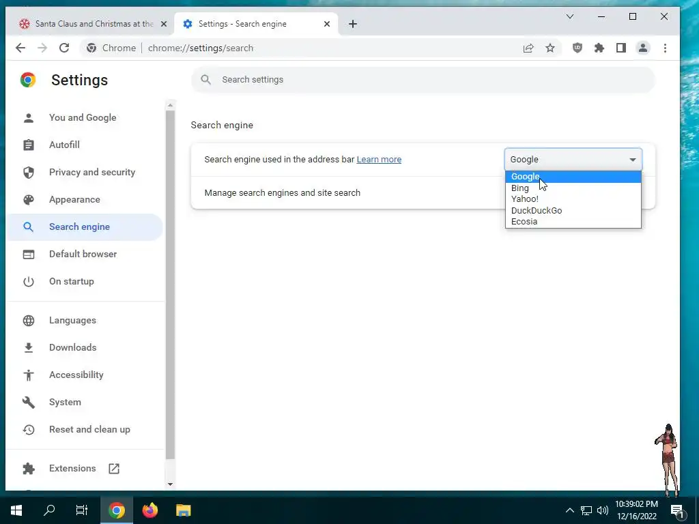Toggle the browser side panel icon
The width and height of the screenshot is (699, 524).
pyautogui.click(x=621, y=48)
